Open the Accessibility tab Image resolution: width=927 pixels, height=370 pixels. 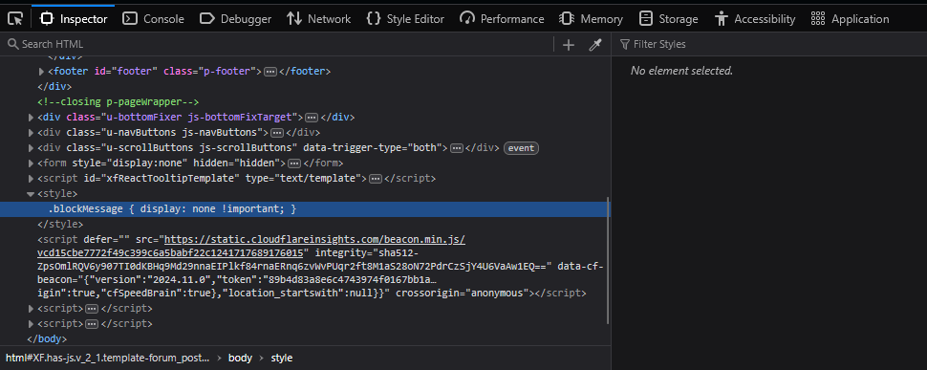(755, 19)
